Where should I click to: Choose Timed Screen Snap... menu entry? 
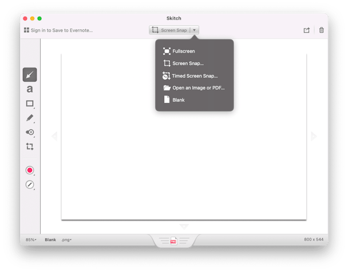coord(190,76)
